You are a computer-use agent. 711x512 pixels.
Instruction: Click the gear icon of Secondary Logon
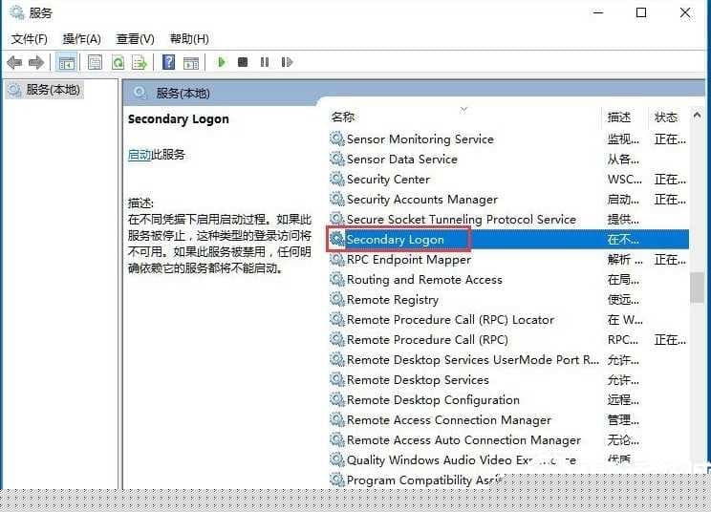click(337, 239)
